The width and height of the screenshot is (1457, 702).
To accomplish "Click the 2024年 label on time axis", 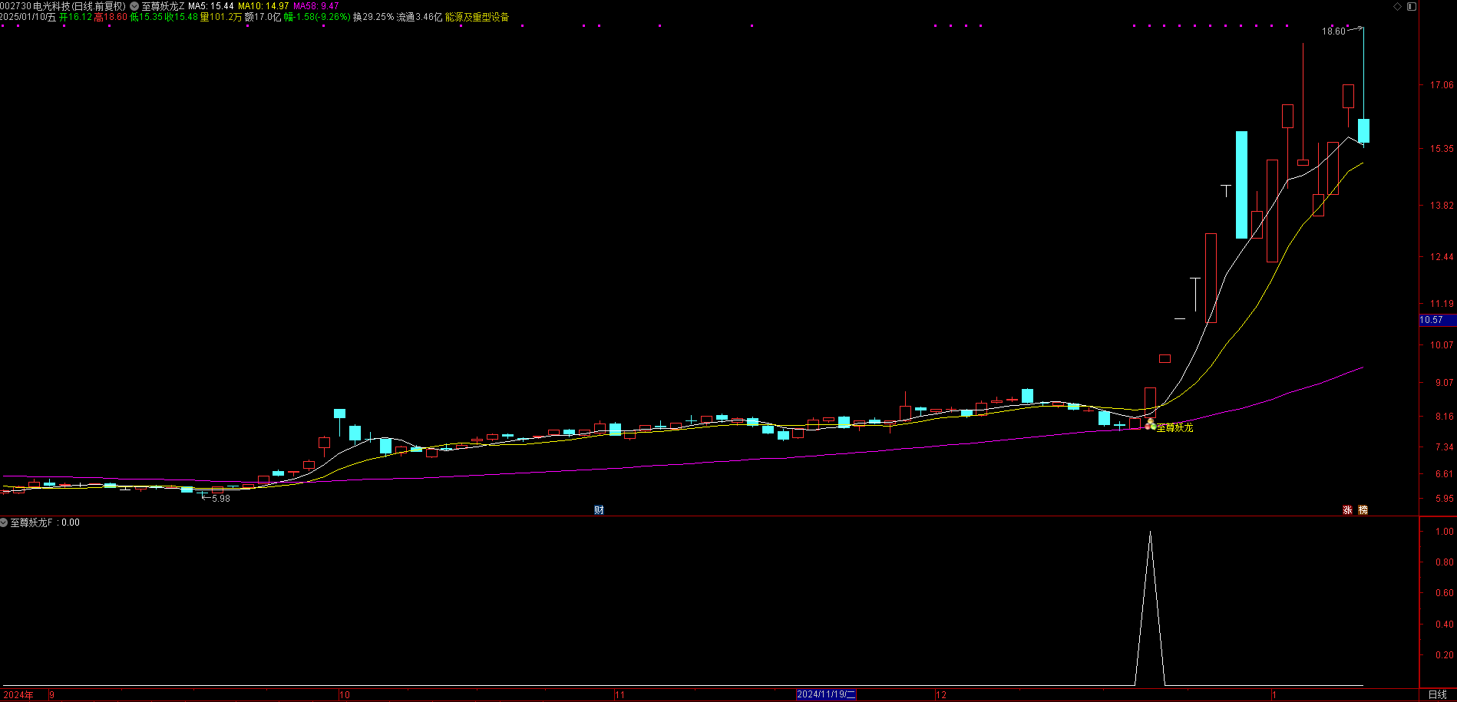I will [18, 695].
